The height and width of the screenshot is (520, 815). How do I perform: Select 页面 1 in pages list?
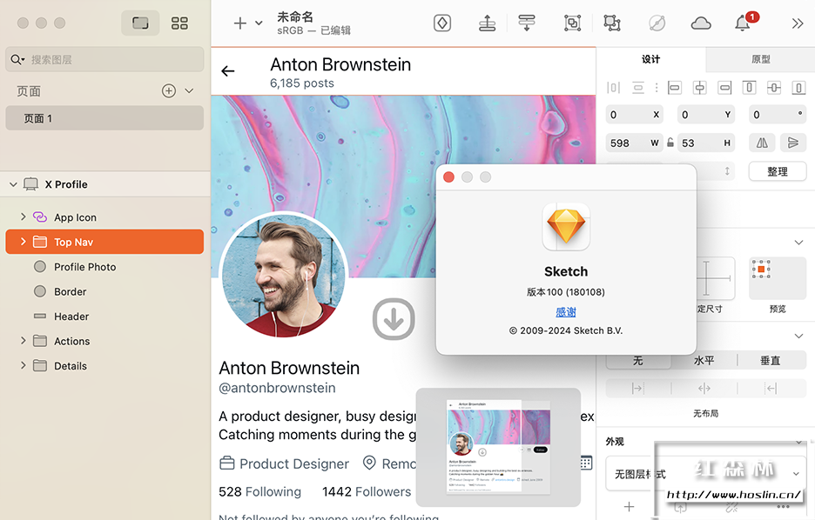pyautogui.click(x=104, y=118)
